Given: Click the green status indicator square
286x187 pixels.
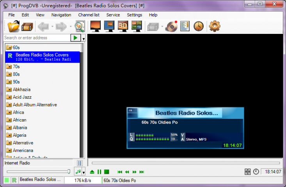Looking at the screenshot, I should pyautogui.click(x=7, y=180).
